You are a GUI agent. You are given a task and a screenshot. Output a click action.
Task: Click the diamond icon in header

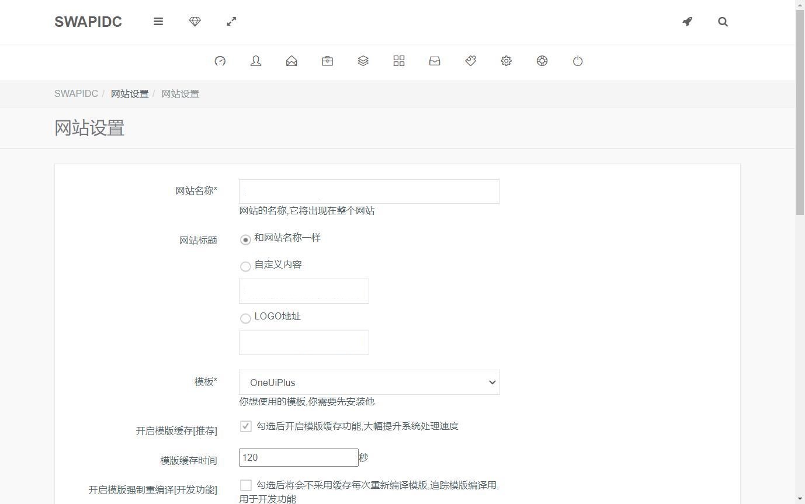coord(195,22)
